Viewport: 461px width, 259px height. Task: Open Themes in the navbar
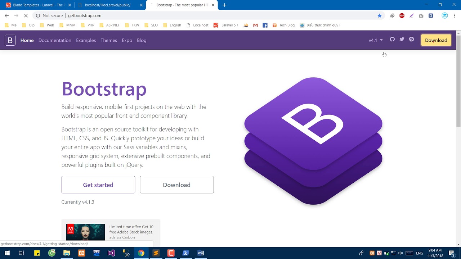coord(109,40)
